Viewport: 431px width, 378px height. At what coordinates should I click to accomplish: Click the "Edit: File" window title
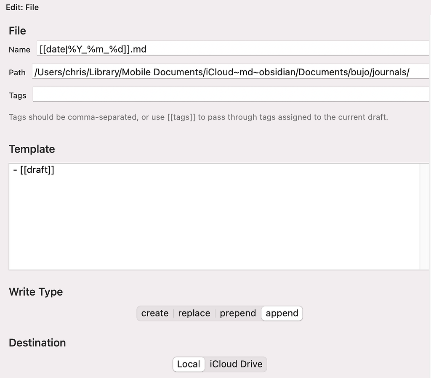(22, 7)
